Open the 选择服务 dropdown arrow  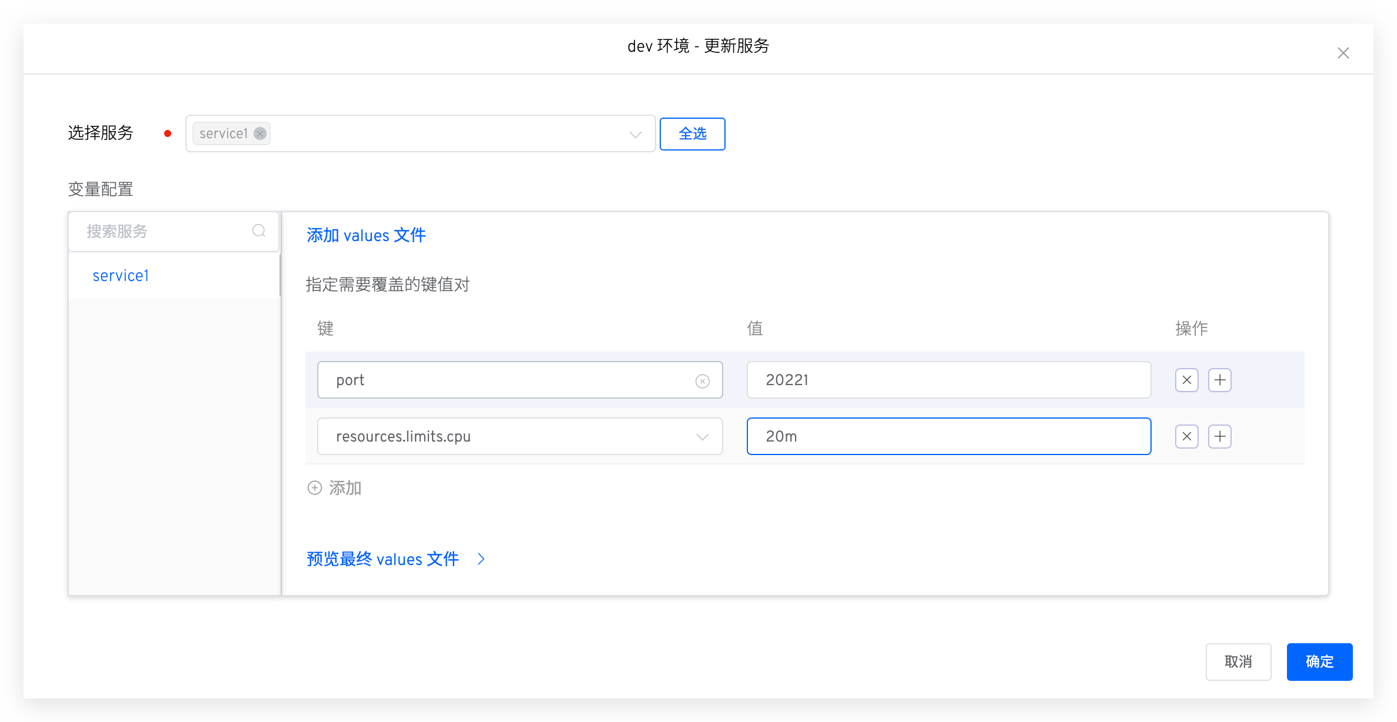tap(635, 134)
